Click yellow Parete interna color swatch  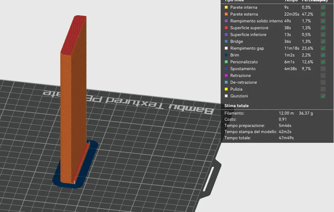coord(226,7)
